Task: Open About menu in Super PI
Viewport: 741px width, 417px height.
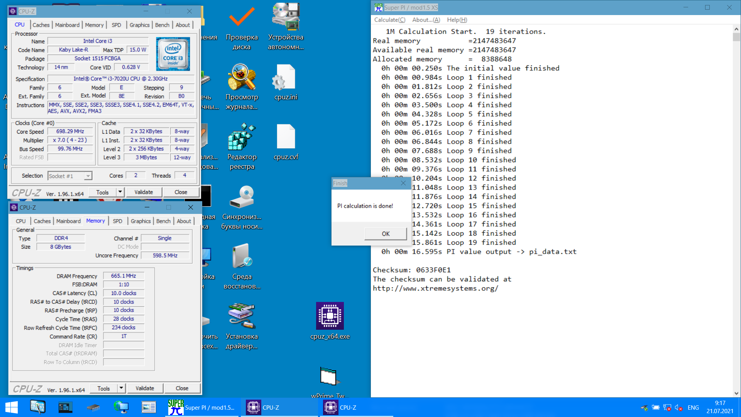Action: coord(426,20)
